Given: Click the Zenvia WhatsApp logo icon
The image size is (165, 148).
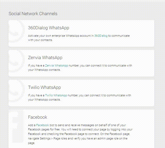Looking at the screenshot, I should (x=16, y=63).
